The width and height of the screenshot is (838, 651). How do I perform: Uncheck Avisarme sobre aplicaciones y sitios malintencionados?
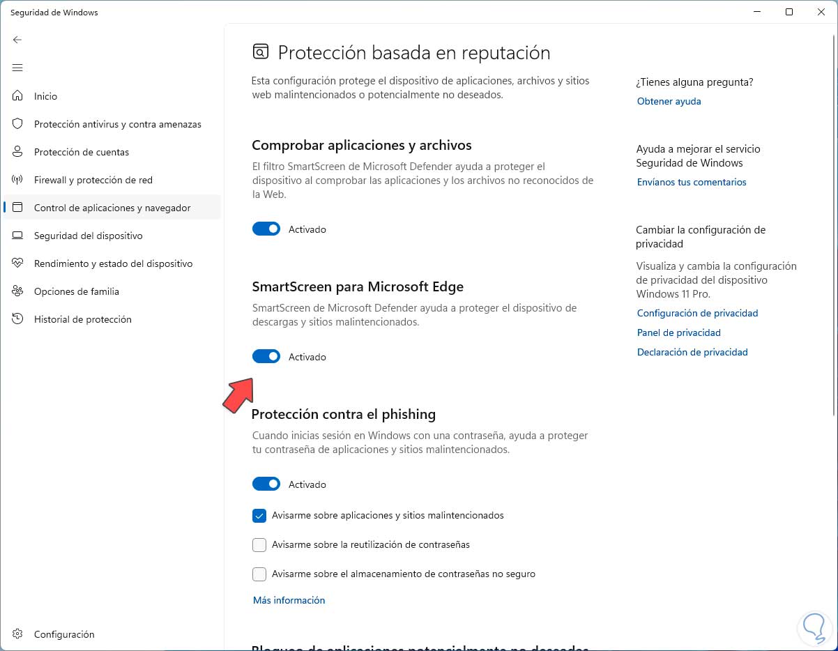[259, 516]
